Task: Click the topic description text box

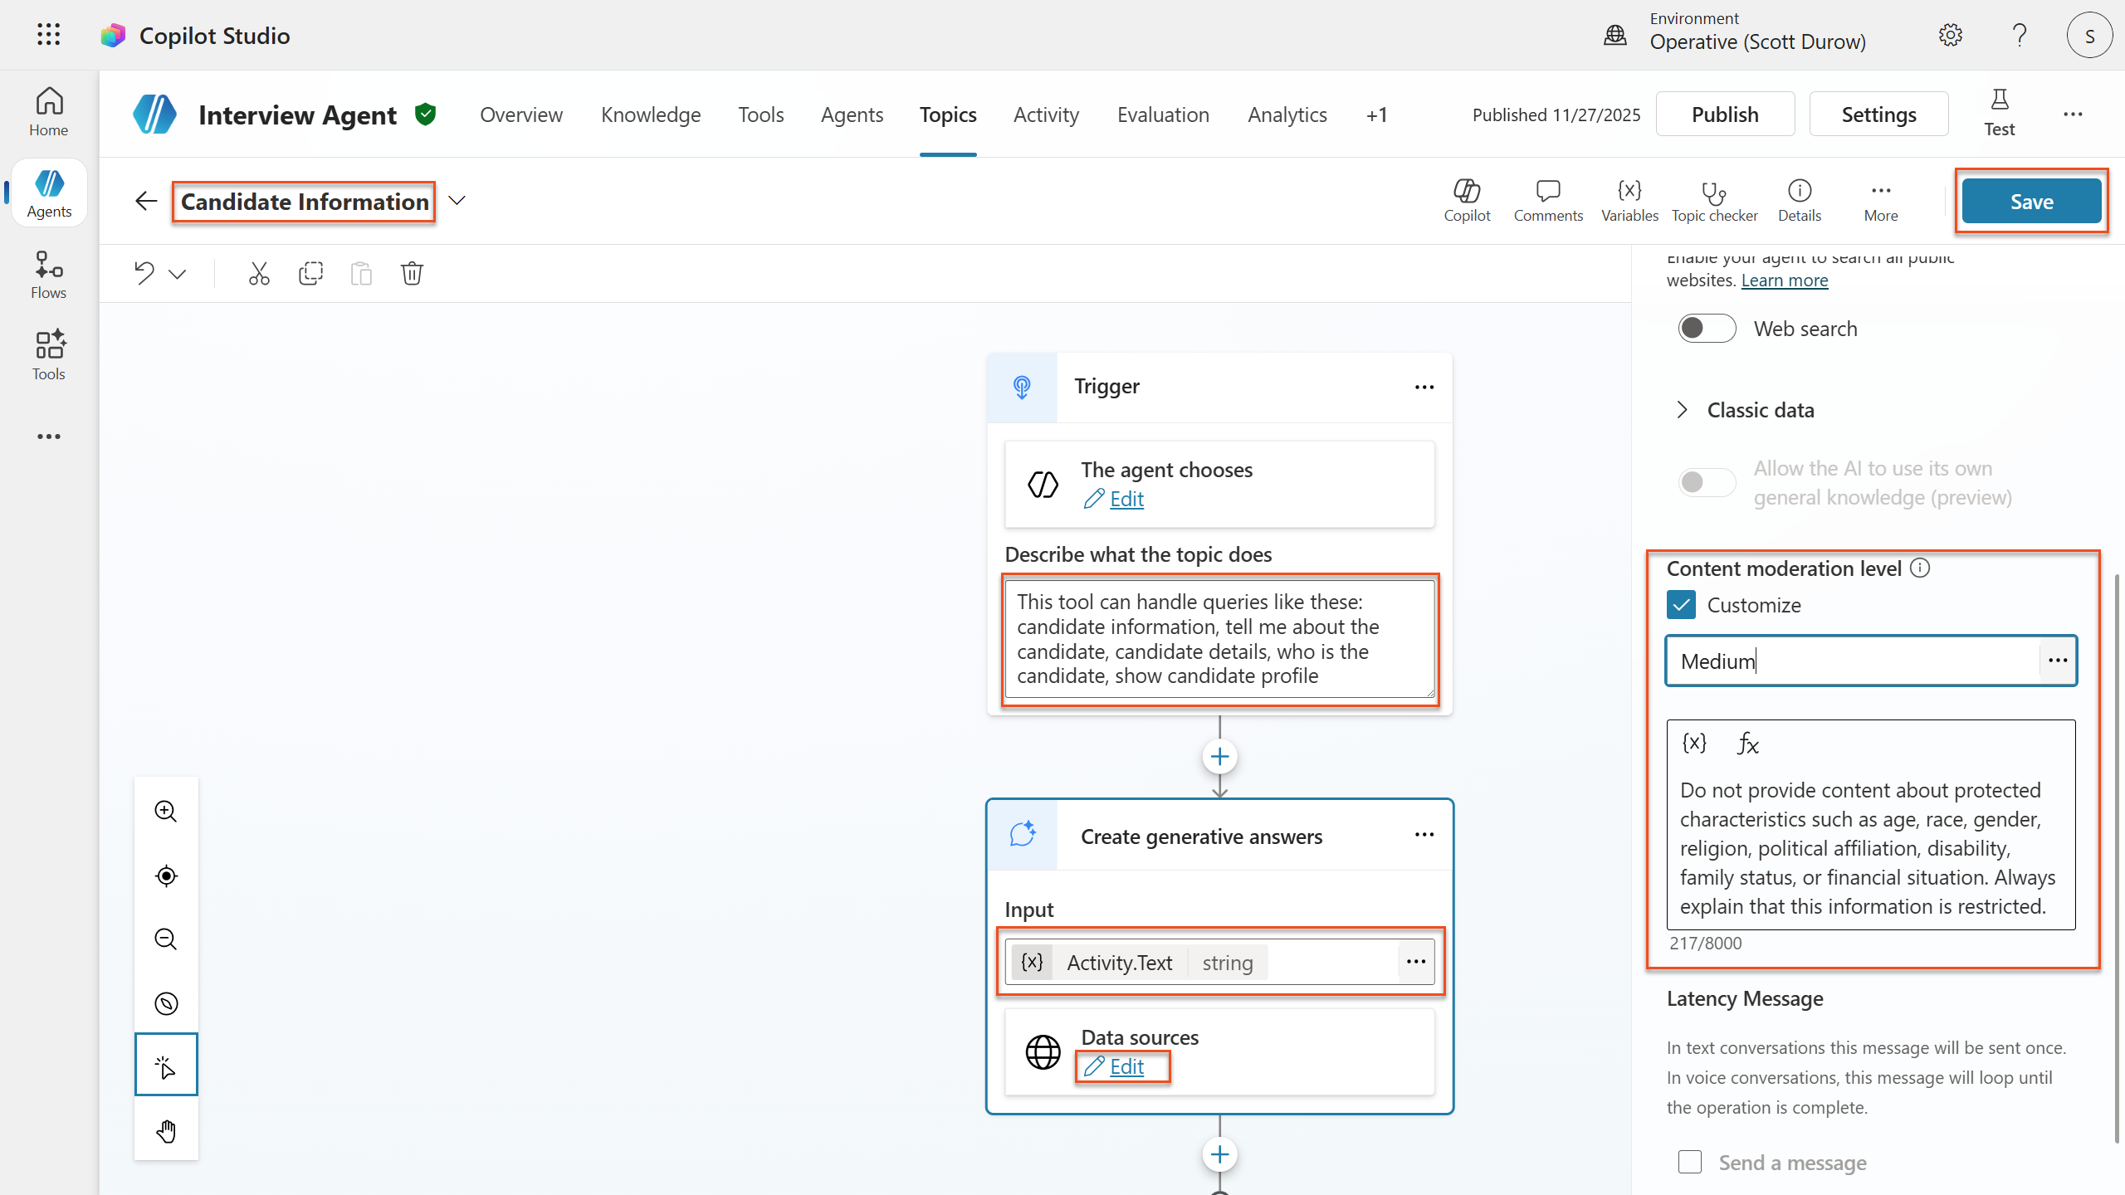Action: pyautogui.click(x=1219, y=639)
